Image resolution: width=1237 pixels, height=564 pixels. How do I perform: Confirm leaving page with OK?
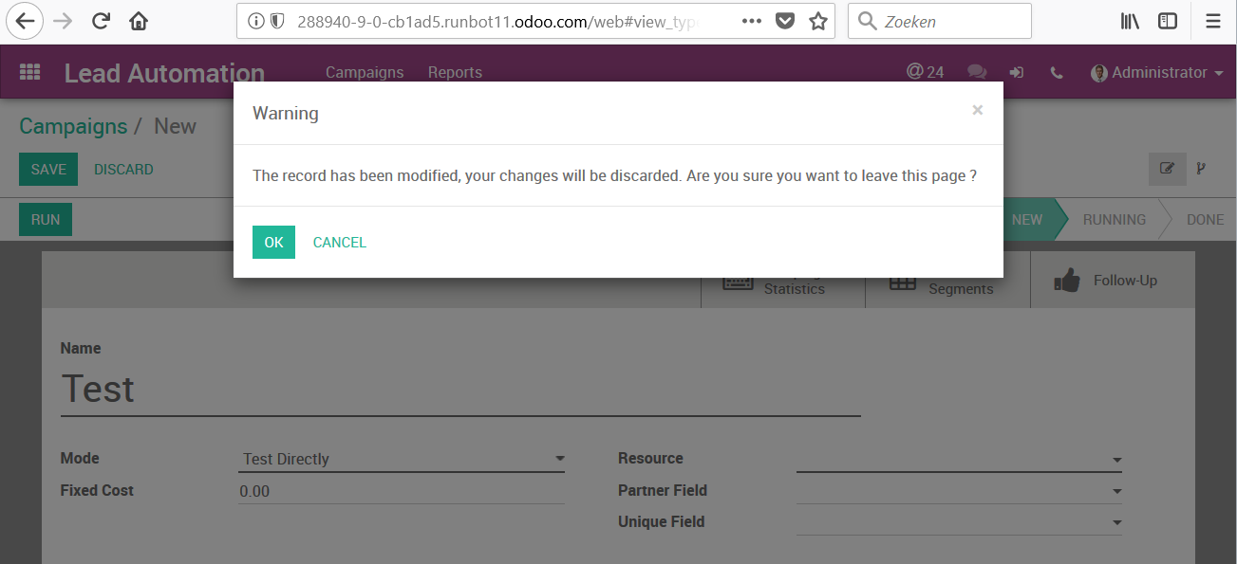(x=273, y=242)
